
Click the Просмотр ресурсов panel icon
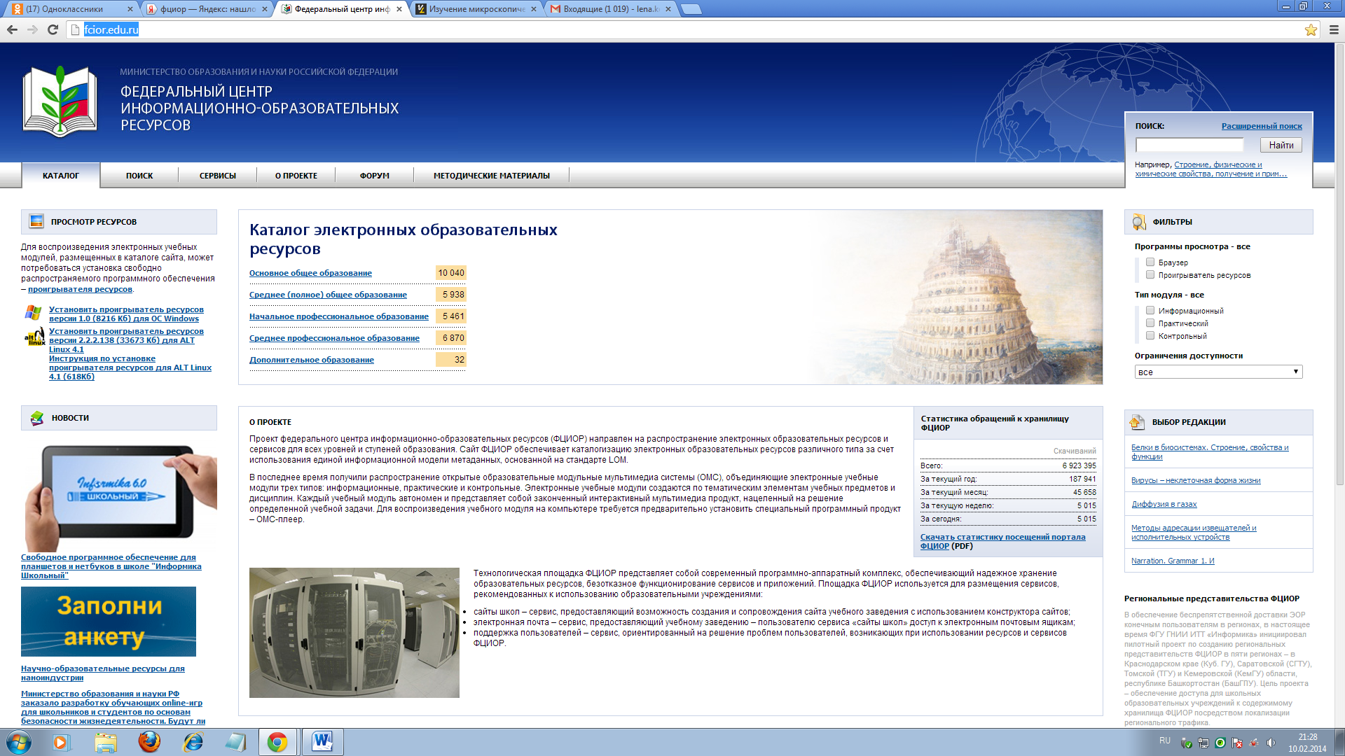click(x=36, y=221)
